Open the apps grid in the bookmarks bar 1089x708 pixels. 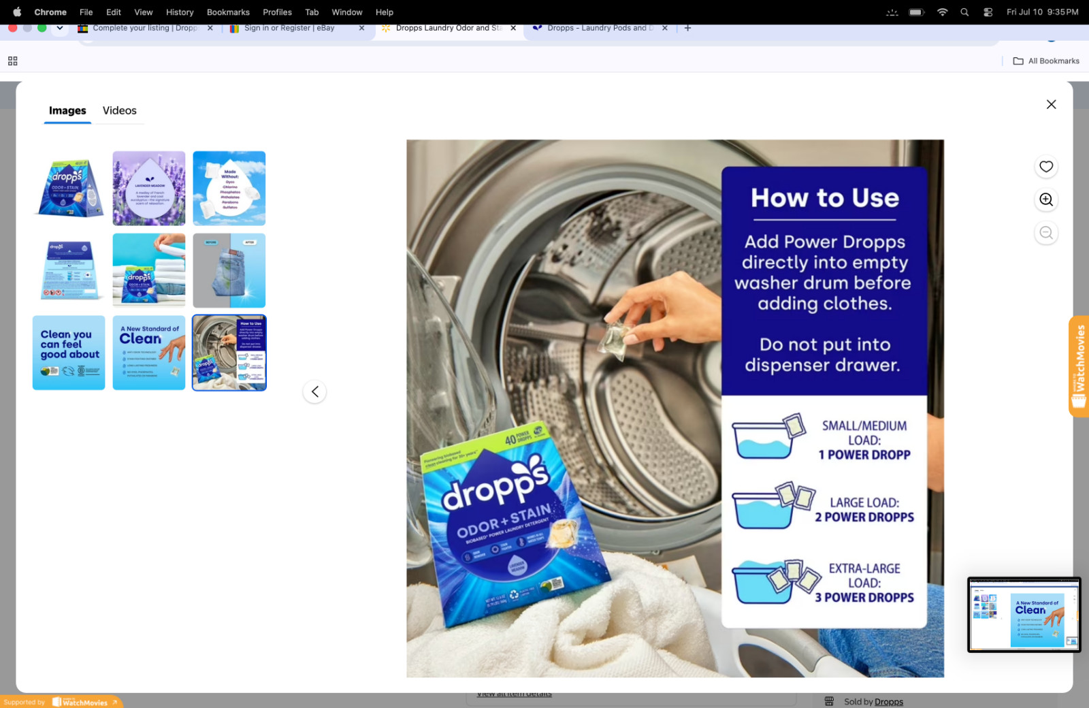12,61
